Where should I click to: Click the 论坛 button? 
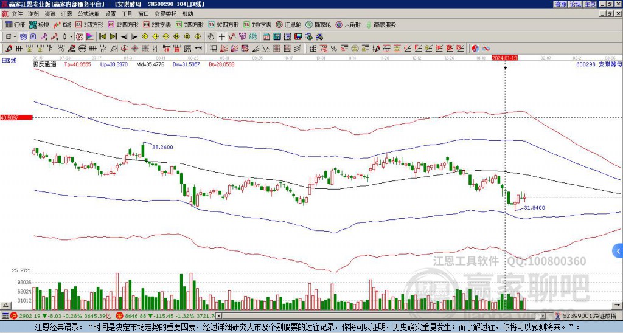coord(576,4)
